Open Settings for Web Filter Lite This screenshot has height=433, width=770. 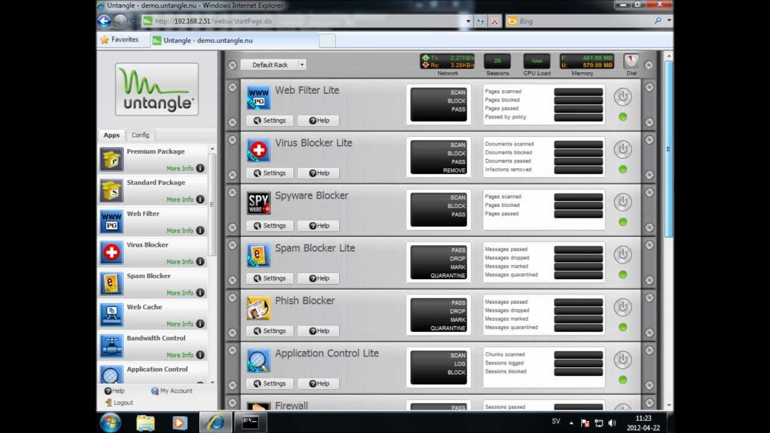point(269,120)
